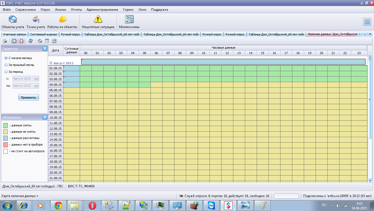Click the 21.08.15 date row header

click(x=56, y=178)
